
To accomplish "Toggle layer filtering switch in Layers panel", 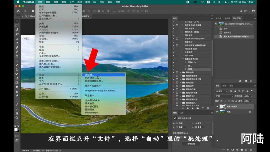I will tap(252, 91).
